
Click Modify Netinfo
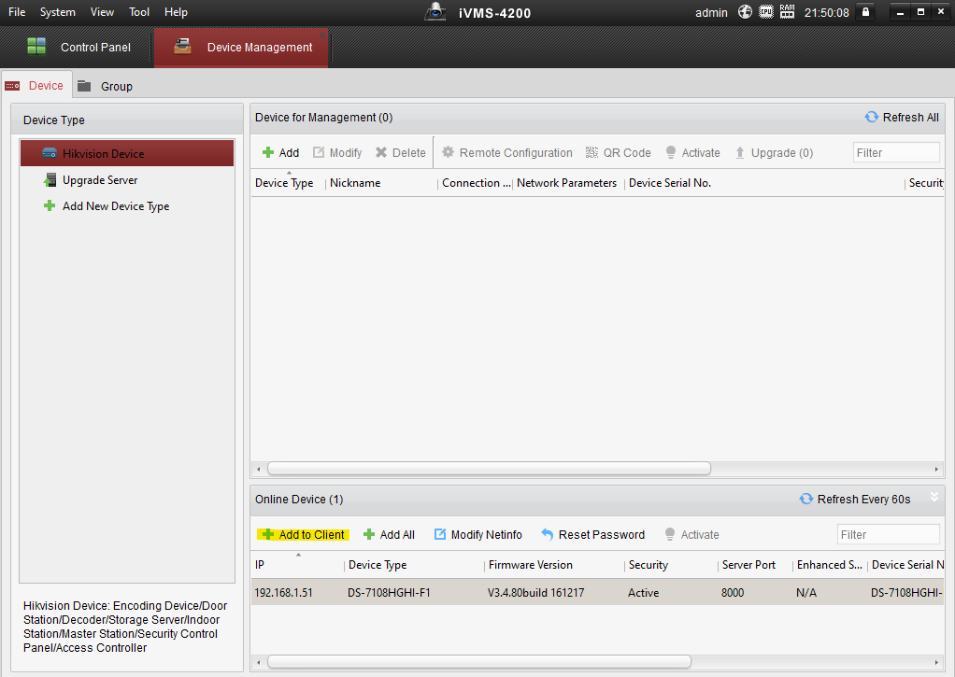click(478, 534)
